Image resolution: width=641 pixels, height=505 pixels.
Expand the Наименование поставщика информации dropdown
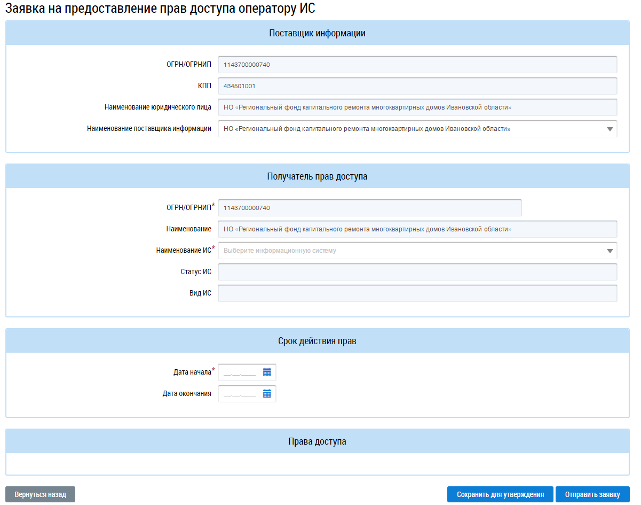coord(610,129)
